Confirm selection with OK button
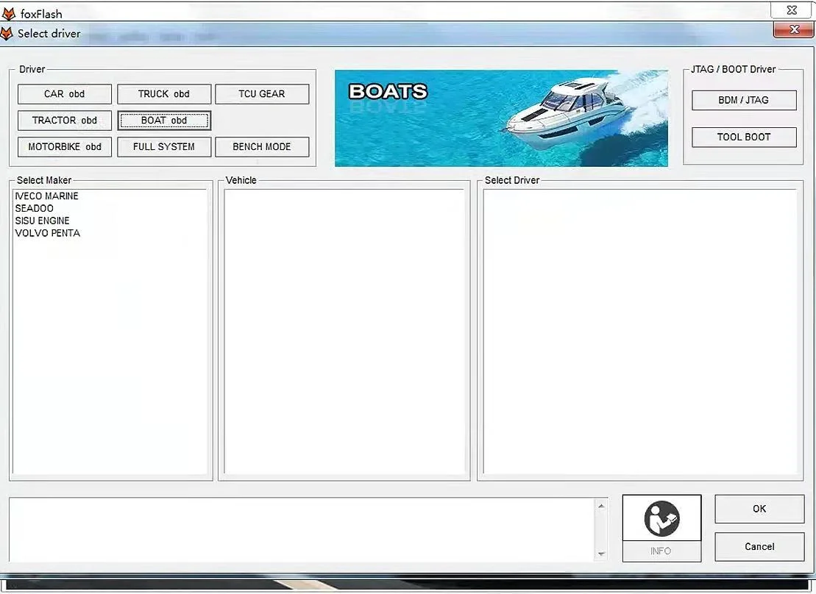Screen dimensions: 816x594 point(759,509)
